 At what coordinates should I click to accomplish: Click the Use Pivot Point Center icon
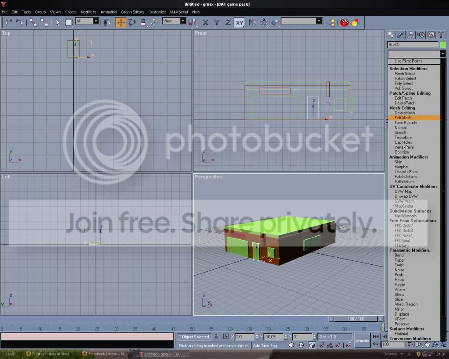(x=192, y=22)
